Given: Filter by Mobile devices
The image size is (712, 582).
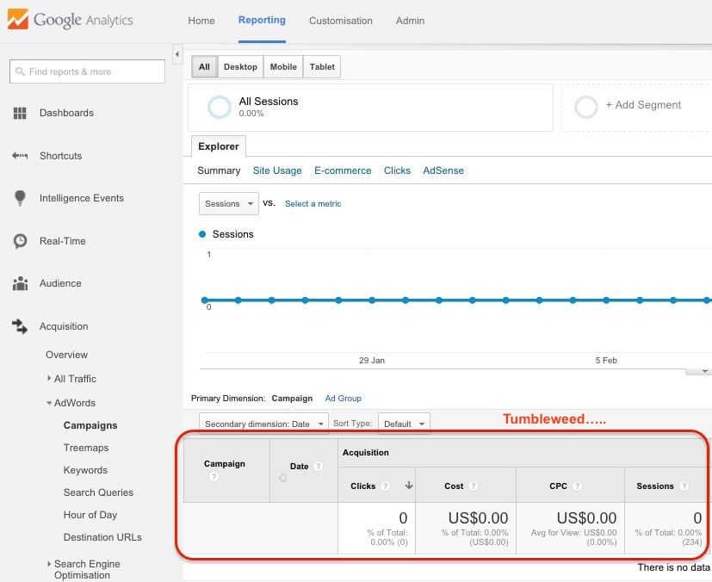Looking at the screenshot, I should coord(283,67).
